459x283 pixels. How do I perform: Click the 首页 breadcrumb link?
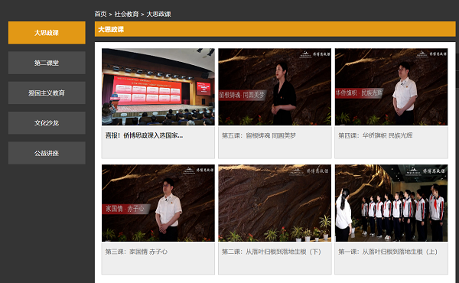pos(100,14)
